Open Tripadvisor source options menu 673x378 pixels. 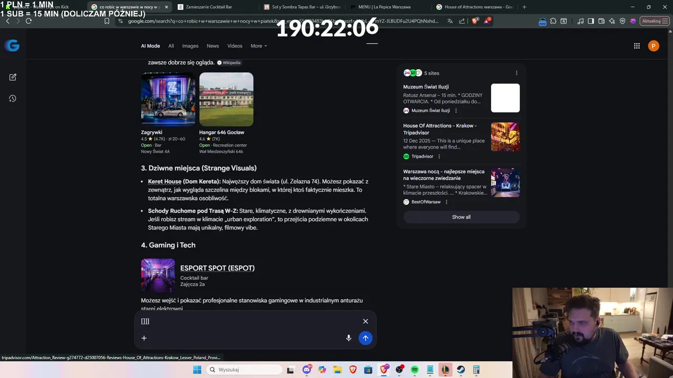pyautogui.click(x=439, y=156)
